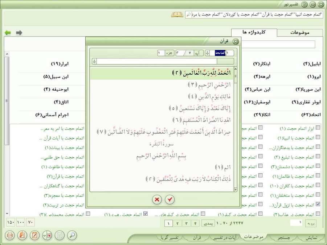The width and height of the screenshot is (327, 245).
Task: Open the sura name dropdown arrow
Action: [x=207, y=53]
